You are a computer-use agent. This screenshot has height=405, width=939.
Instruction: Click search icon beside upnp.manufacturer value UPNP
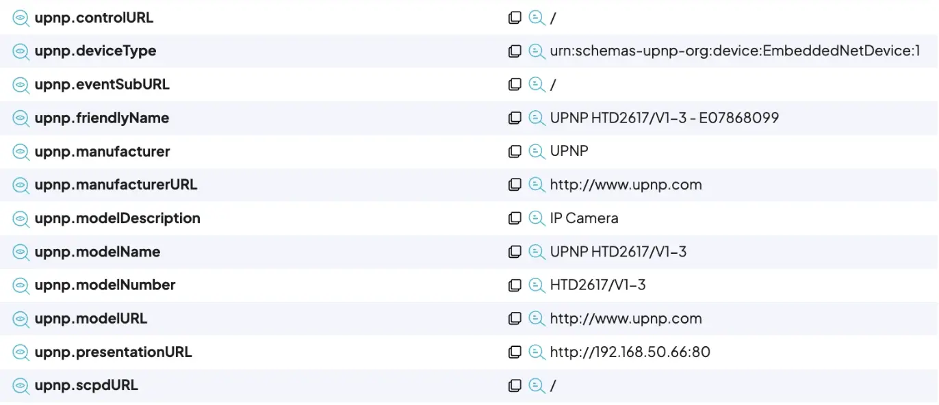coord(536,152)
